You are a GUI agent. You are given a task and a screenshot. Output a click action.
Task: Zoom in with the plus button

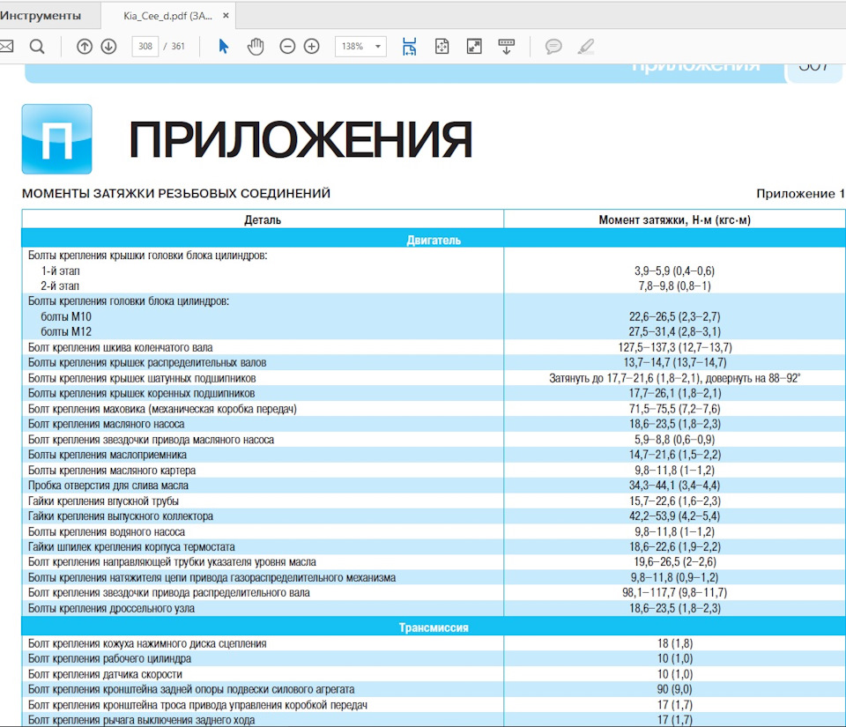coord(311,47)
